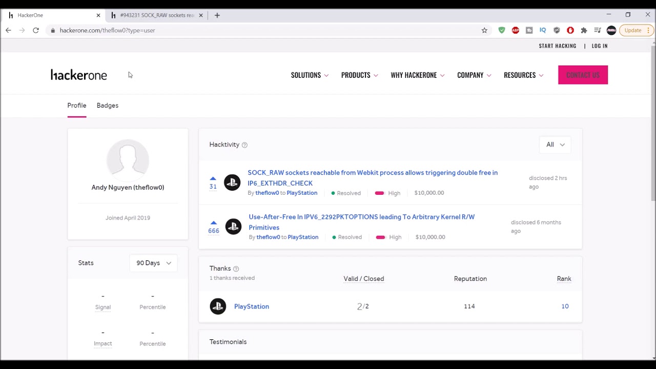Expand the RESOURCES menu
Screen dimensions: 656x369
coord(523,75)
